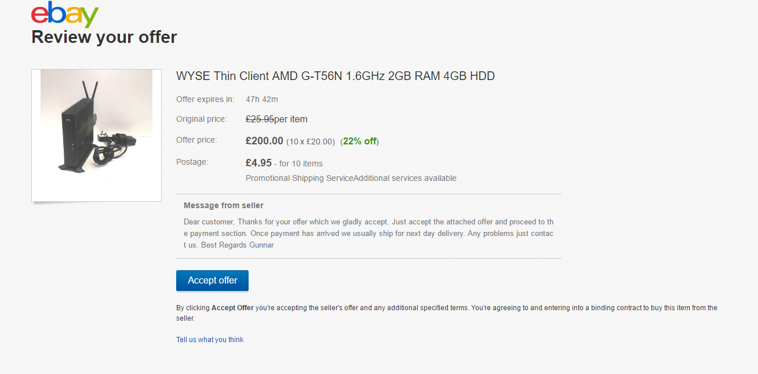Click the Review your offer heading
The width and height of the screenshot is (758, 374).
pyautogui.click(x=104, y=37)
